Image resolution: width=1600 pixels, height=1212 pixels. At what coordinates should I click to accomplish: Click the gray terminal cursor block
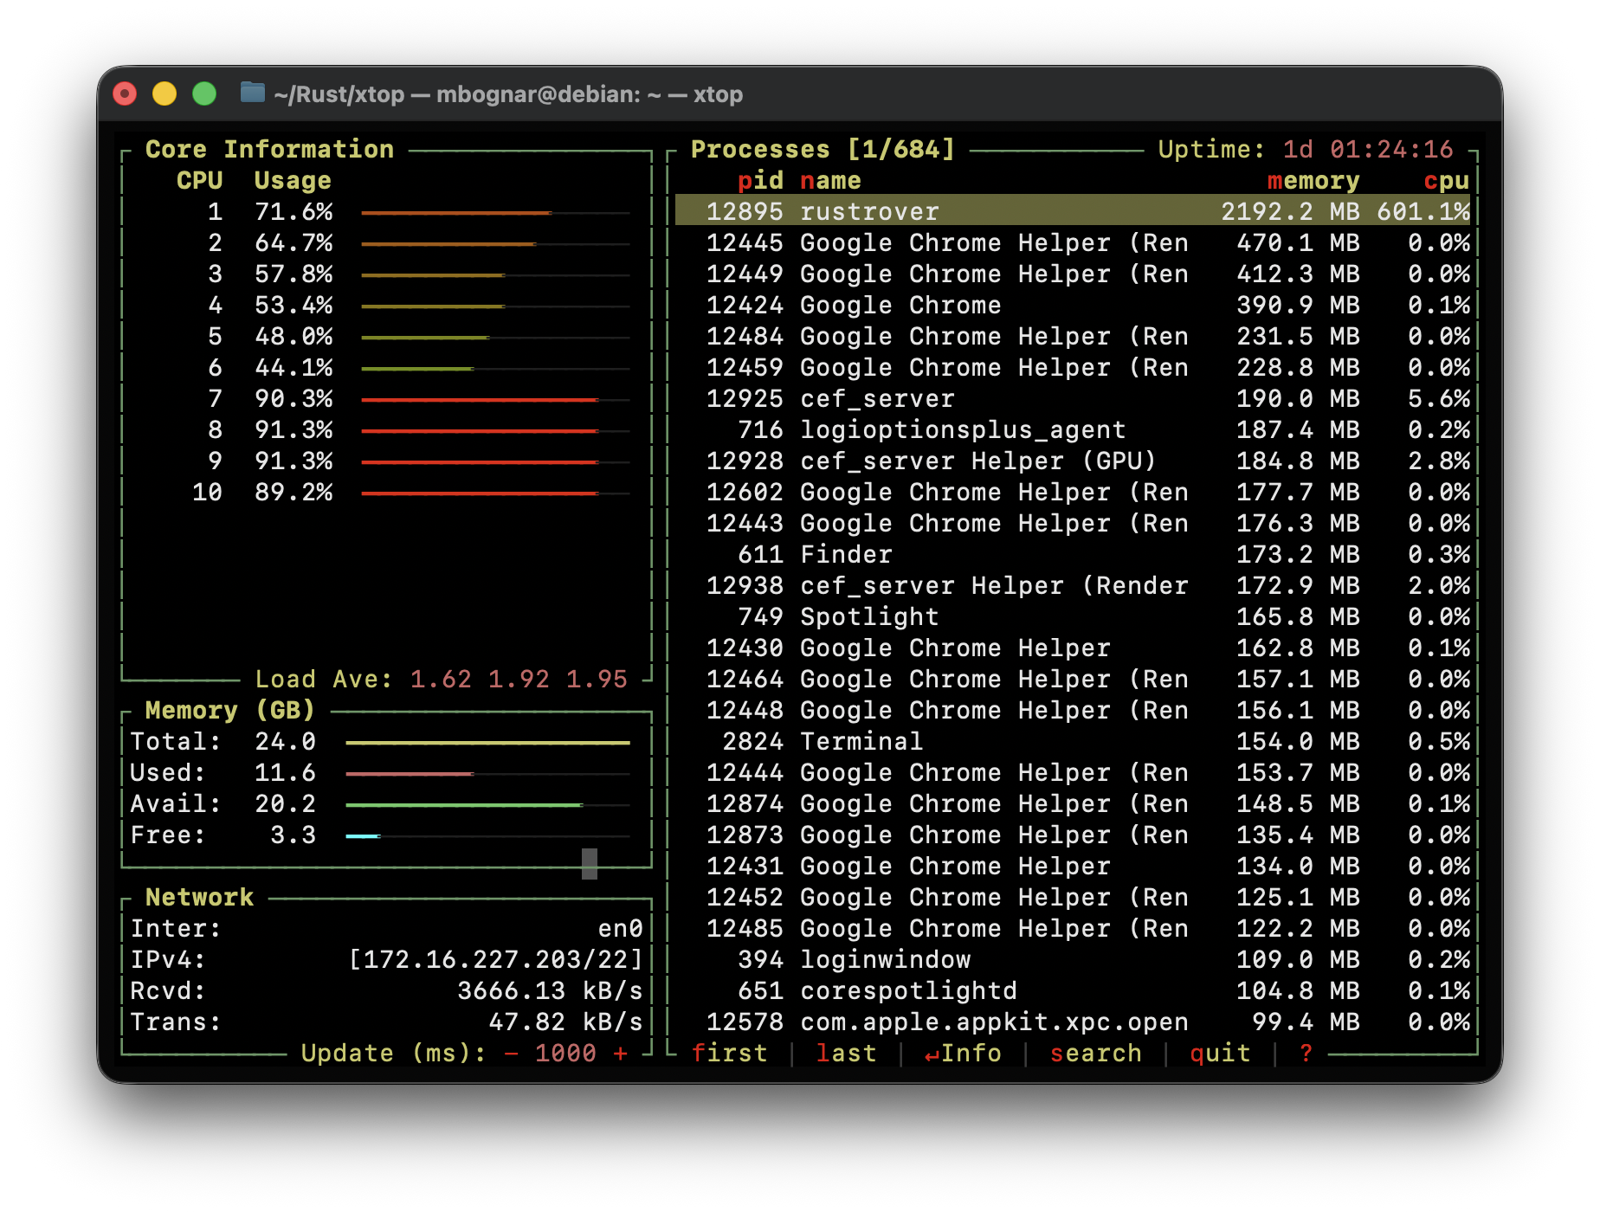coord(590,863)
